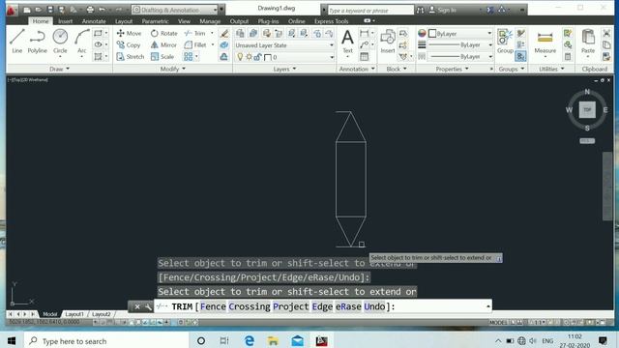This screenshot has width=619, height=348.
Task: Click the Fillet tool
Action: click(x=195, y=45)
